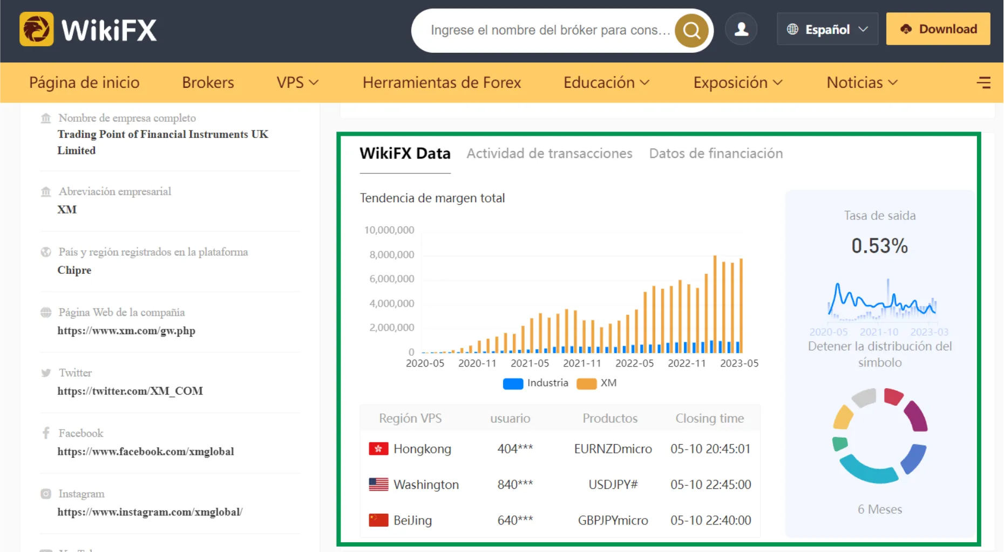This screenshot has width=1004, height=552.
Task: Open the XM Instagram link
Action: 150,512
